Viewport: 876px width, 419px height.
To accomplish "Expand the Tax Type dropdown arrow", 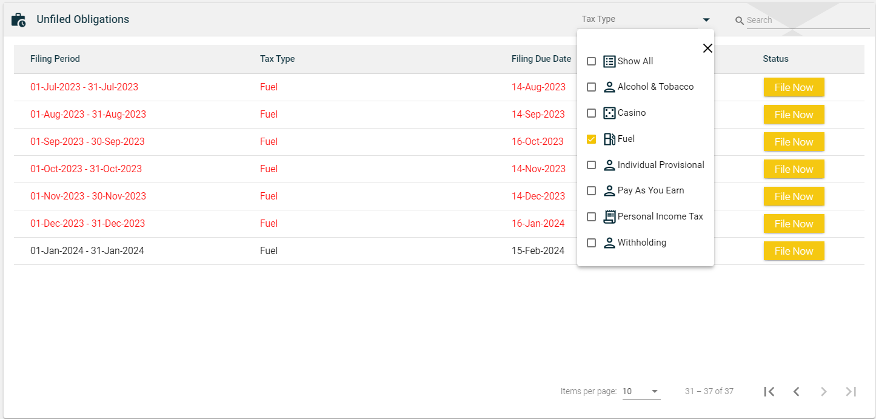I will coord(706,20).
